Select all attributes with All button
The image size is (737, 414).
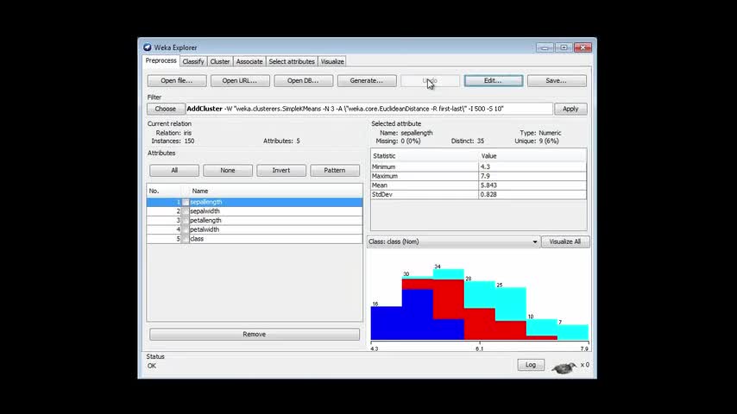(174, 171)
